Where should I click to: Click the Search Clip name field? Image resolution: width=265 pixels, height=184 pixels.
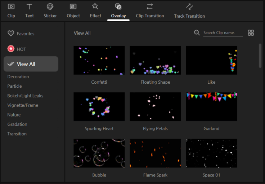pyautogui.click(x=223, y=33)
